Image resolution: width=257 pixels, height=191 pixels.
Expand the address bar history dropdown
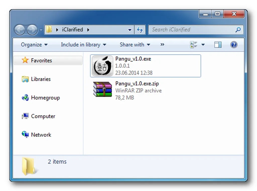click(130, 29)
